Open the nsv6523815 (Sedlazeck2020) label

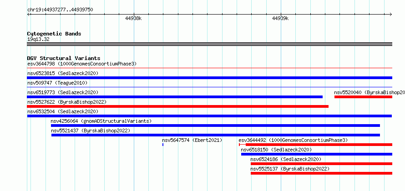pyautogui.click(x=63, y=73)
